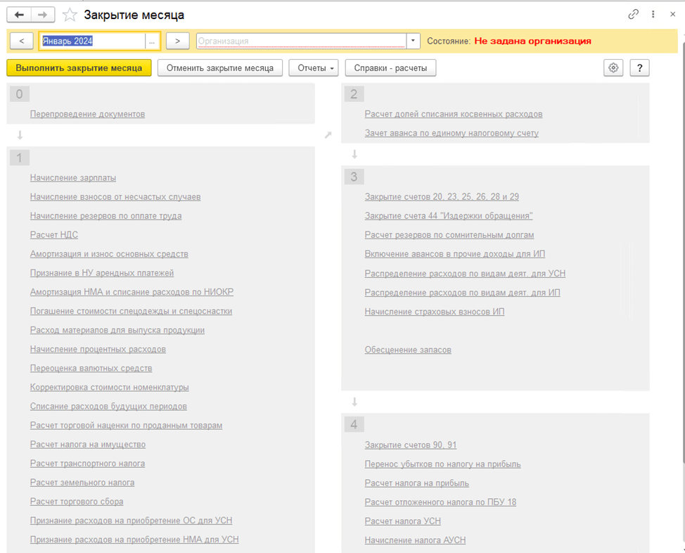The width and height of the screenshot is (685, 553).
Task: Open settings via gear icon
Action: point(614,68)
